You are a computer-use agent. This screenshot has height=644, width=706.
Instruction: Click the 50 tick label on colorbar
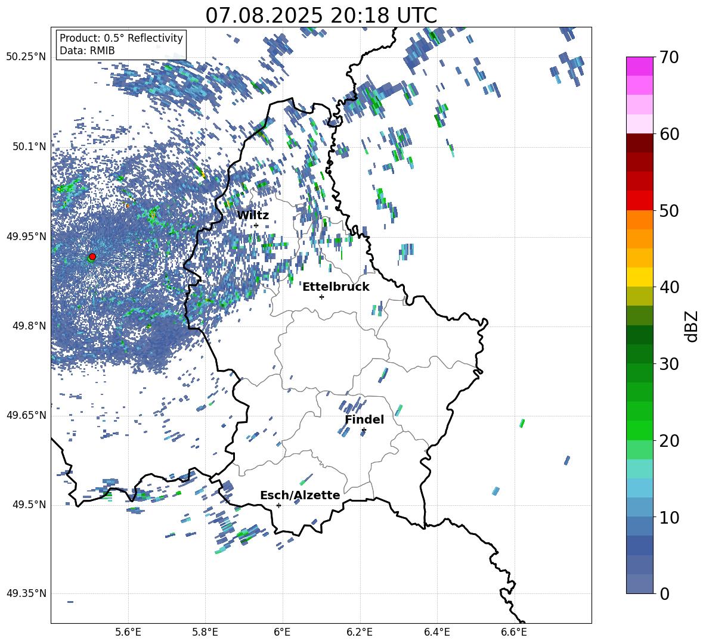pos(668,211)
